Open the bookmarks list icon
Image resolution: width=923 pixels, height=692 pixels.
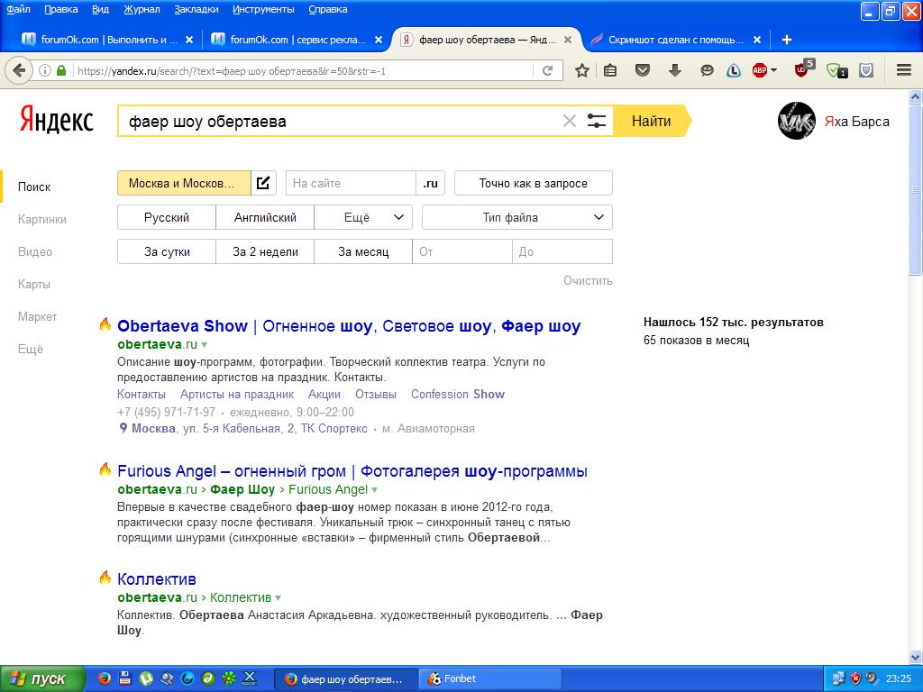pos(610,70)
